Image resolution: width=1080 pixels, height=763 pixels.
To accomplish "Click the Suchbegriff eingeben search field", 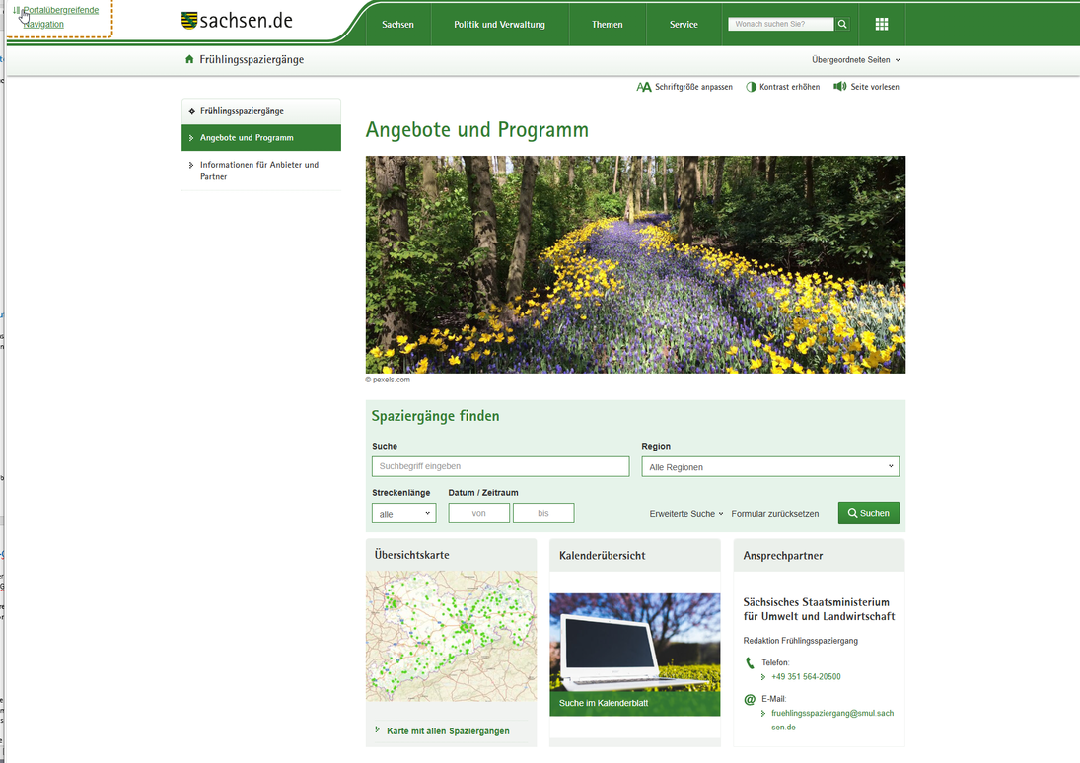I will point(500,466).
